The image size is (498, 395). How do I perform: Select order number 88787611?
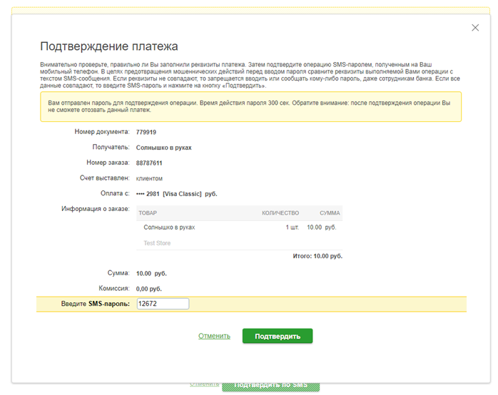tap(149, 163)
